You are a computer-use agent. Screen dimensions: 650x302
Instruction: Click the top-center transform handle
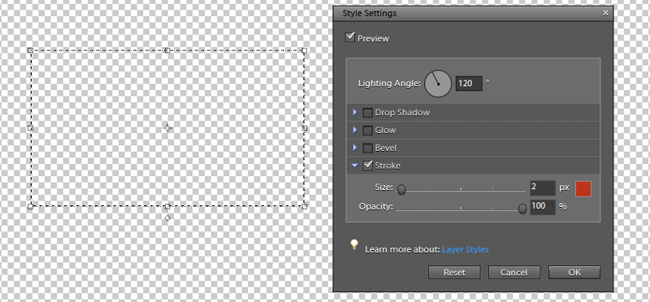coord(167,50)
